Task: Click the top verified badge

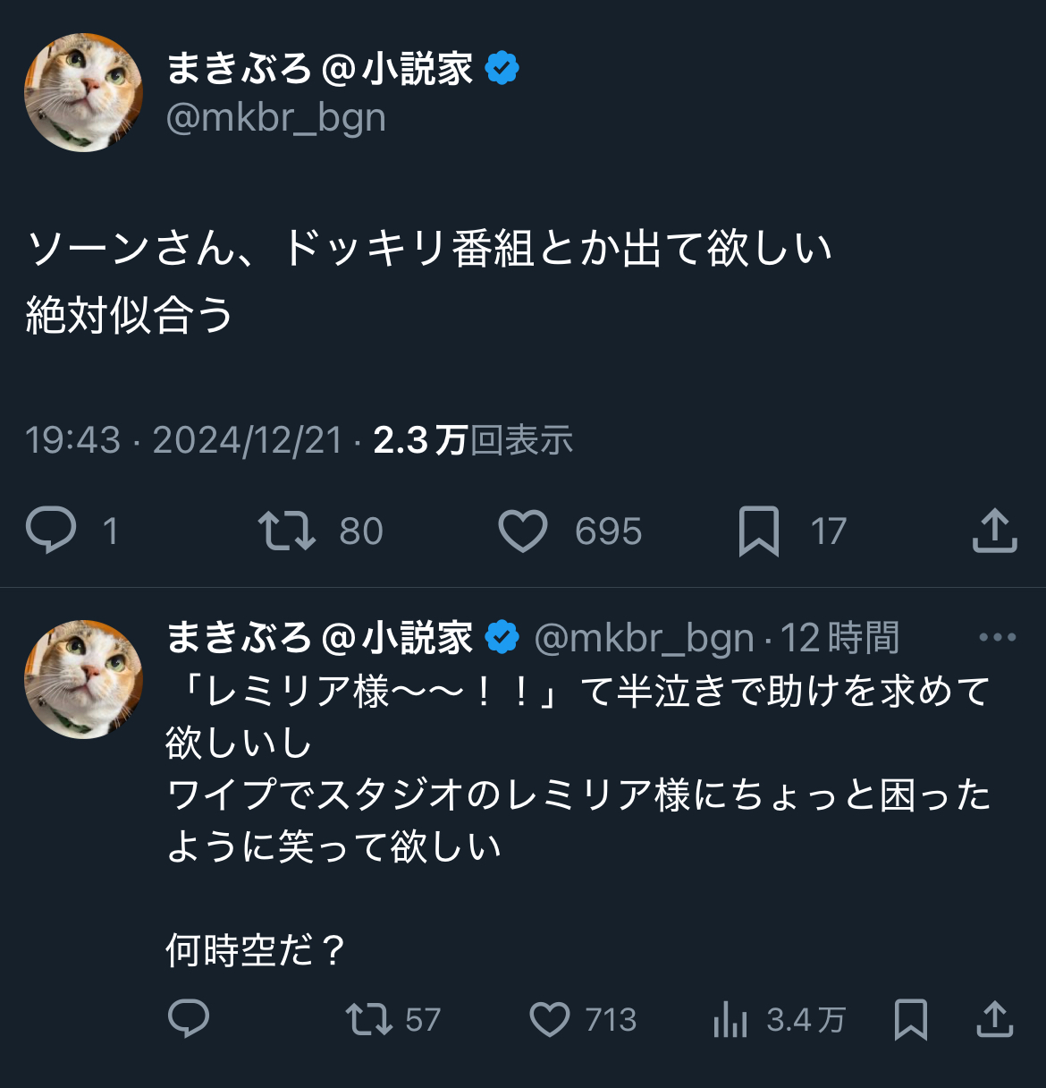Action: [502, 68]
